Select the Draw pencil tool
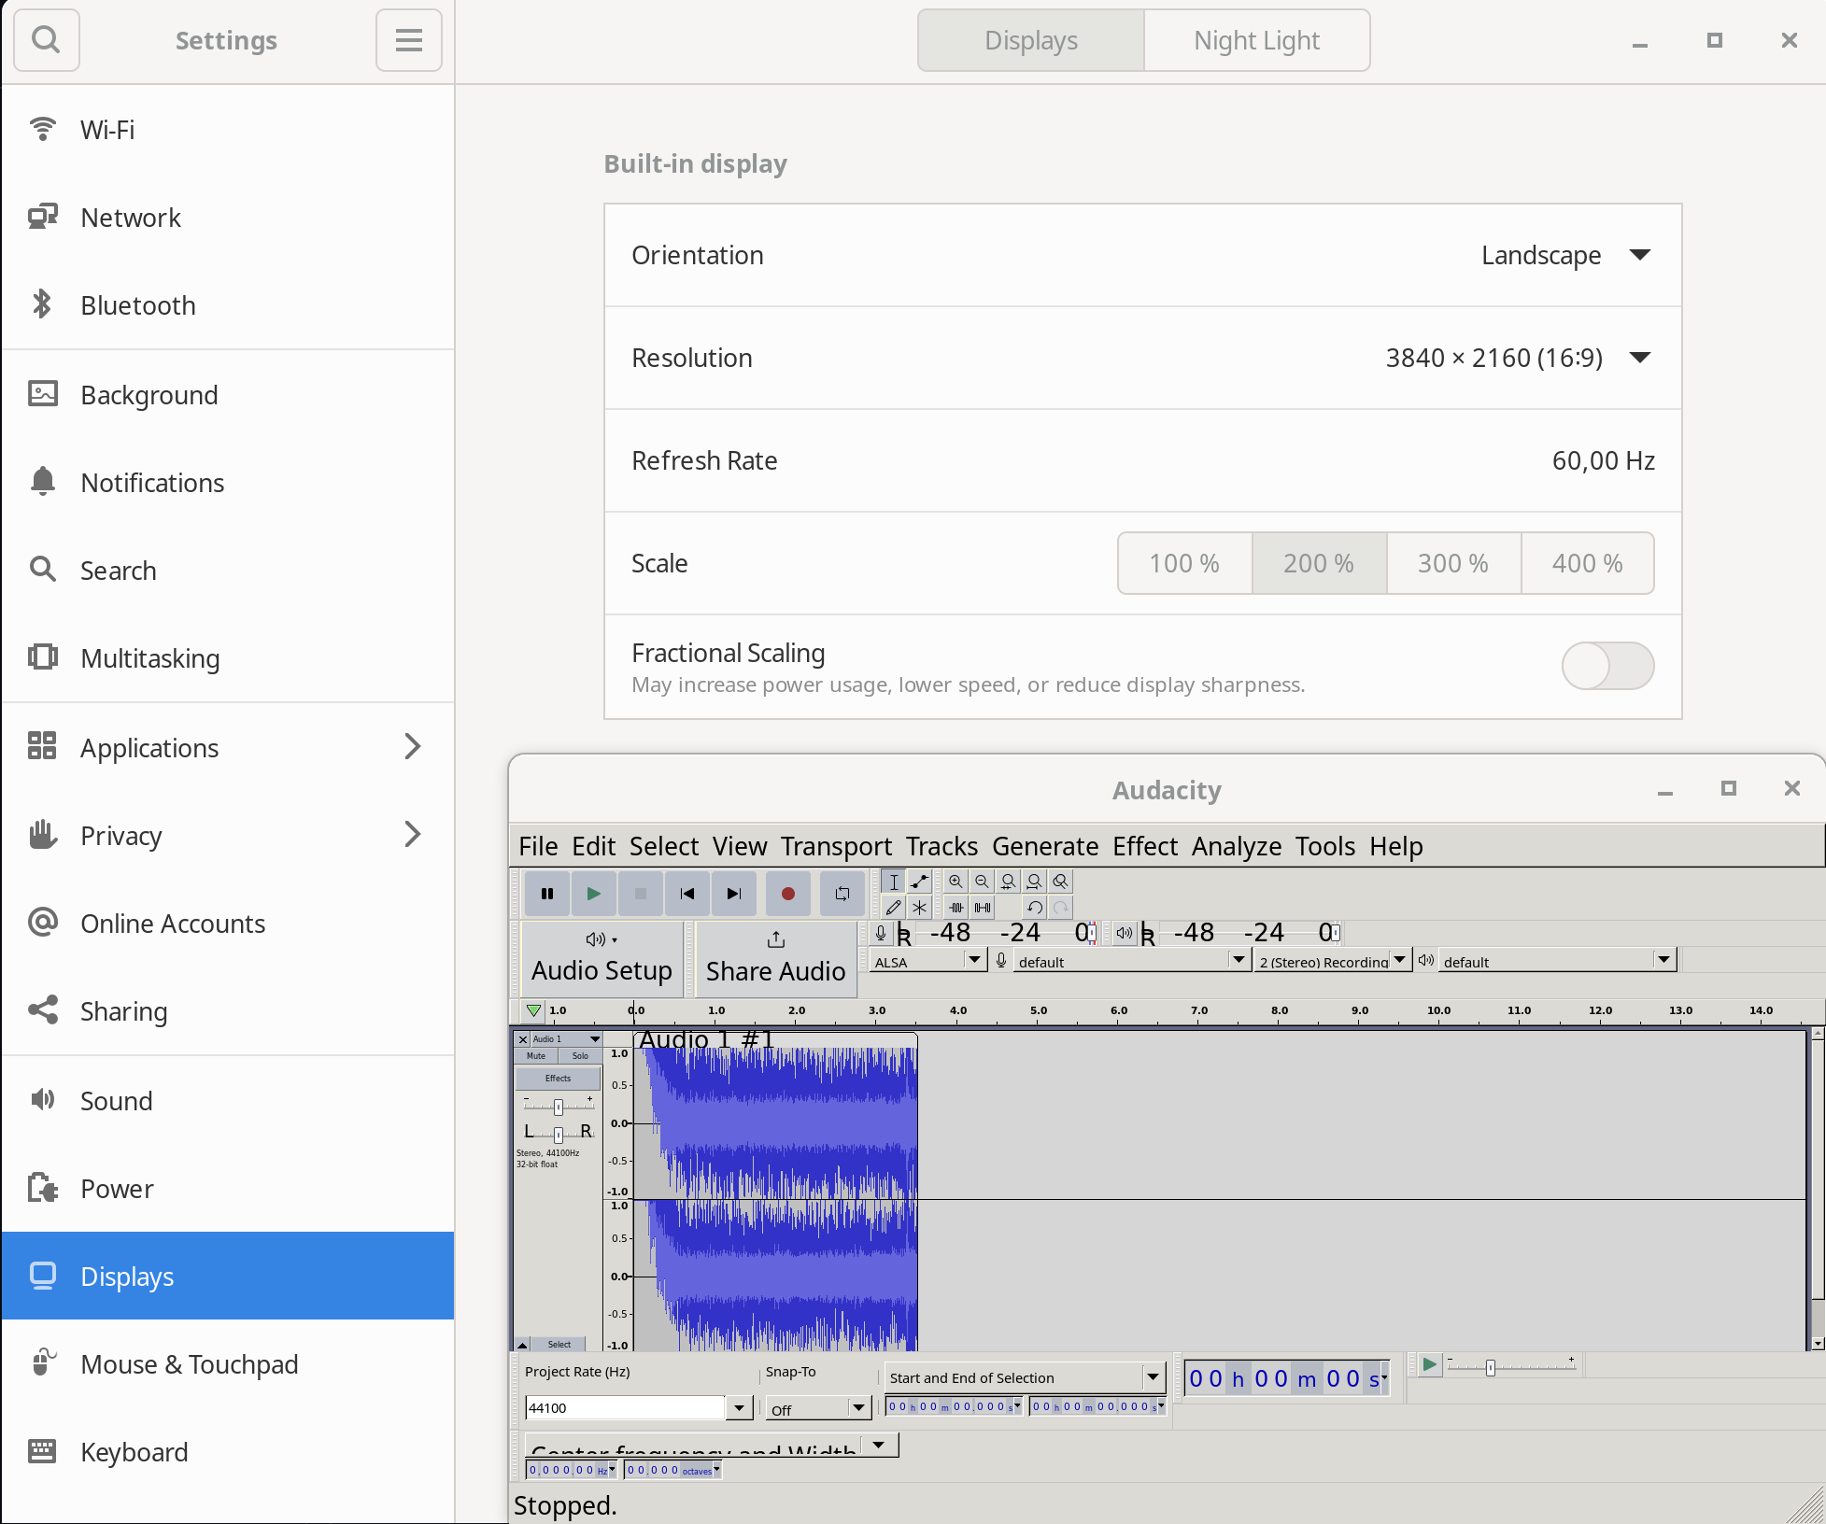The height and width of the screenshot is (1524, 1826). pos(893,907)
